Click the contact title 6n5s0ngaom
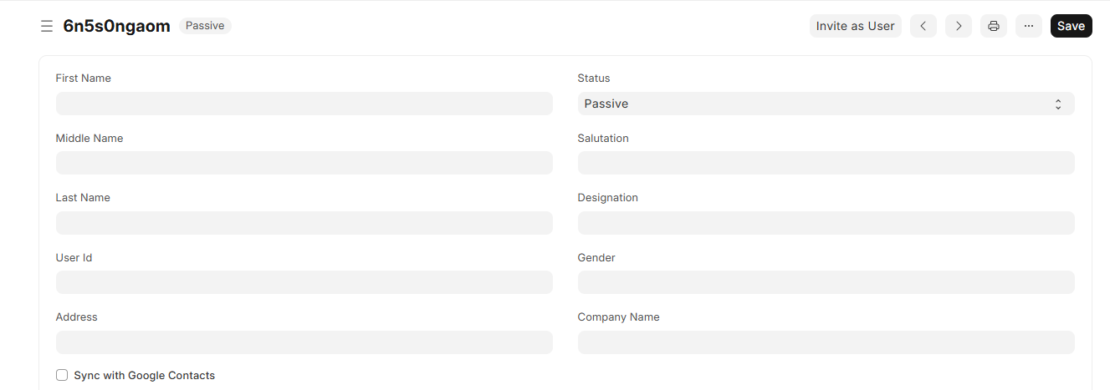This screenshot has width=1110, height=390. pos(116,26)
